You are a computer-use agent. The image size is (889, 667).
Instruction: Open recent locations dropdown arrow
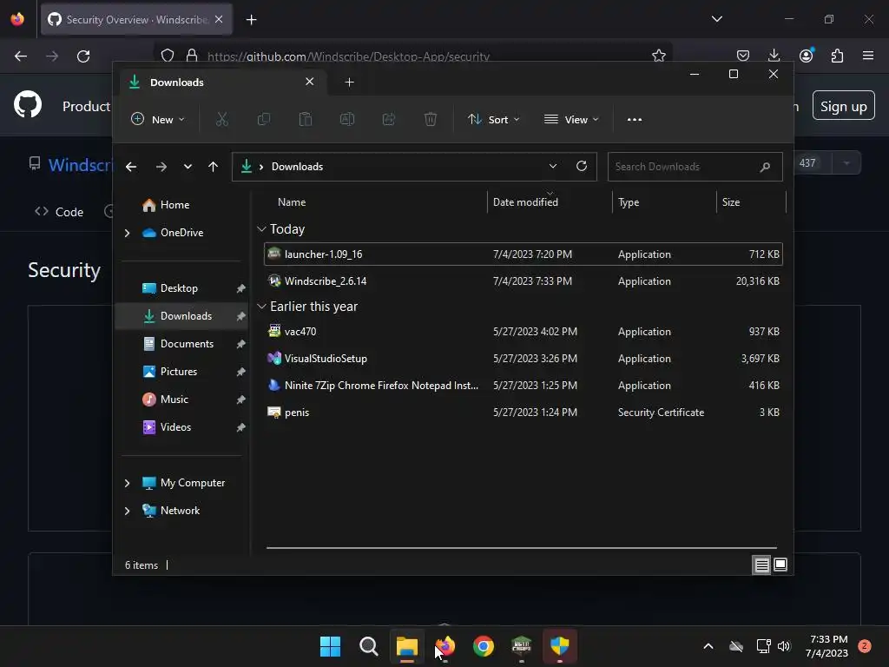click(188, 167)
